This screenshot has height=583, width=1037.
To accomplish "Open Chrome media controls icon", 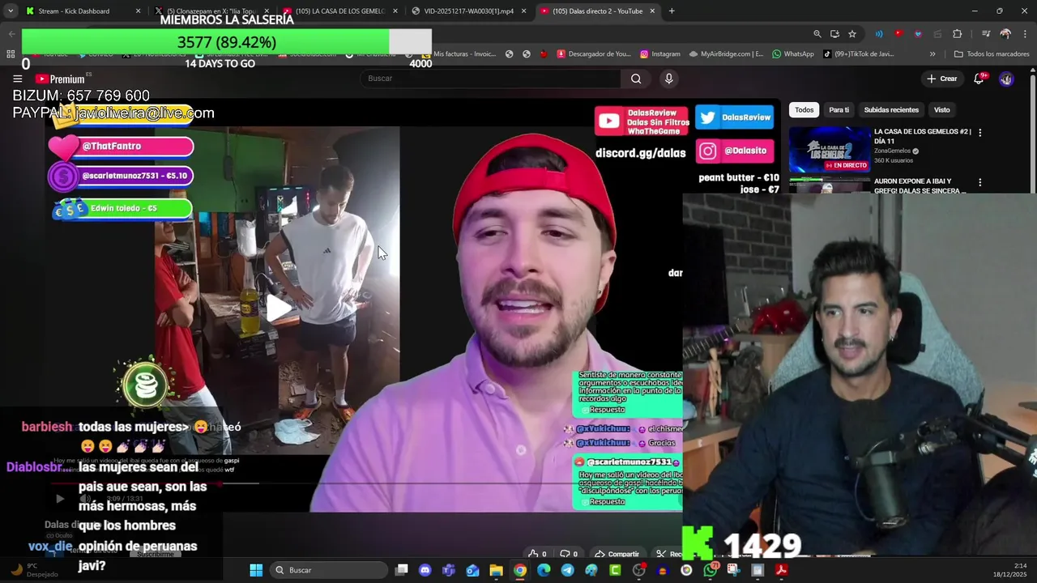I will 986,34.
